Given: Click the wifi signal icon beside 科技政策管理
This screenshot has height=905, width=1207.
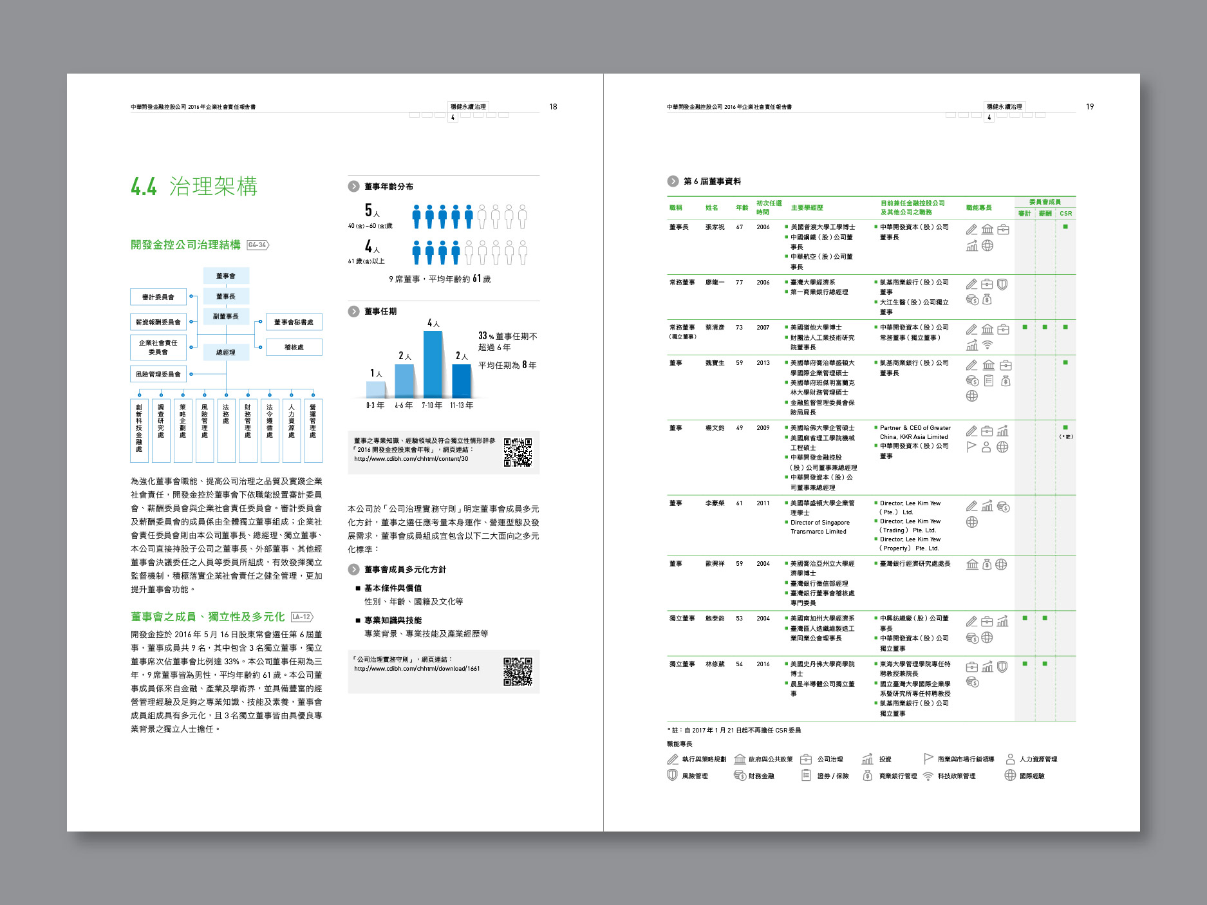Looking at the screenshot, I should point(928,776).
